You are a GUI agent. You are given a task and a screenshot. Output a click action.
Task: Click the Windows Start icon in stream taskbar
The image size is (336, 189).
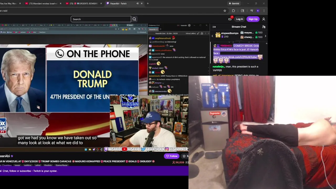86,150
